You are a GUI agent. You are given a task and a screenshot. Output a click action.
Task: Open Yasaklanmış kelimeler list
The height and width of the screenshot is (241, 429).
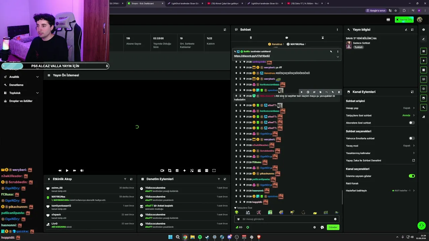(x=380, y=153)
